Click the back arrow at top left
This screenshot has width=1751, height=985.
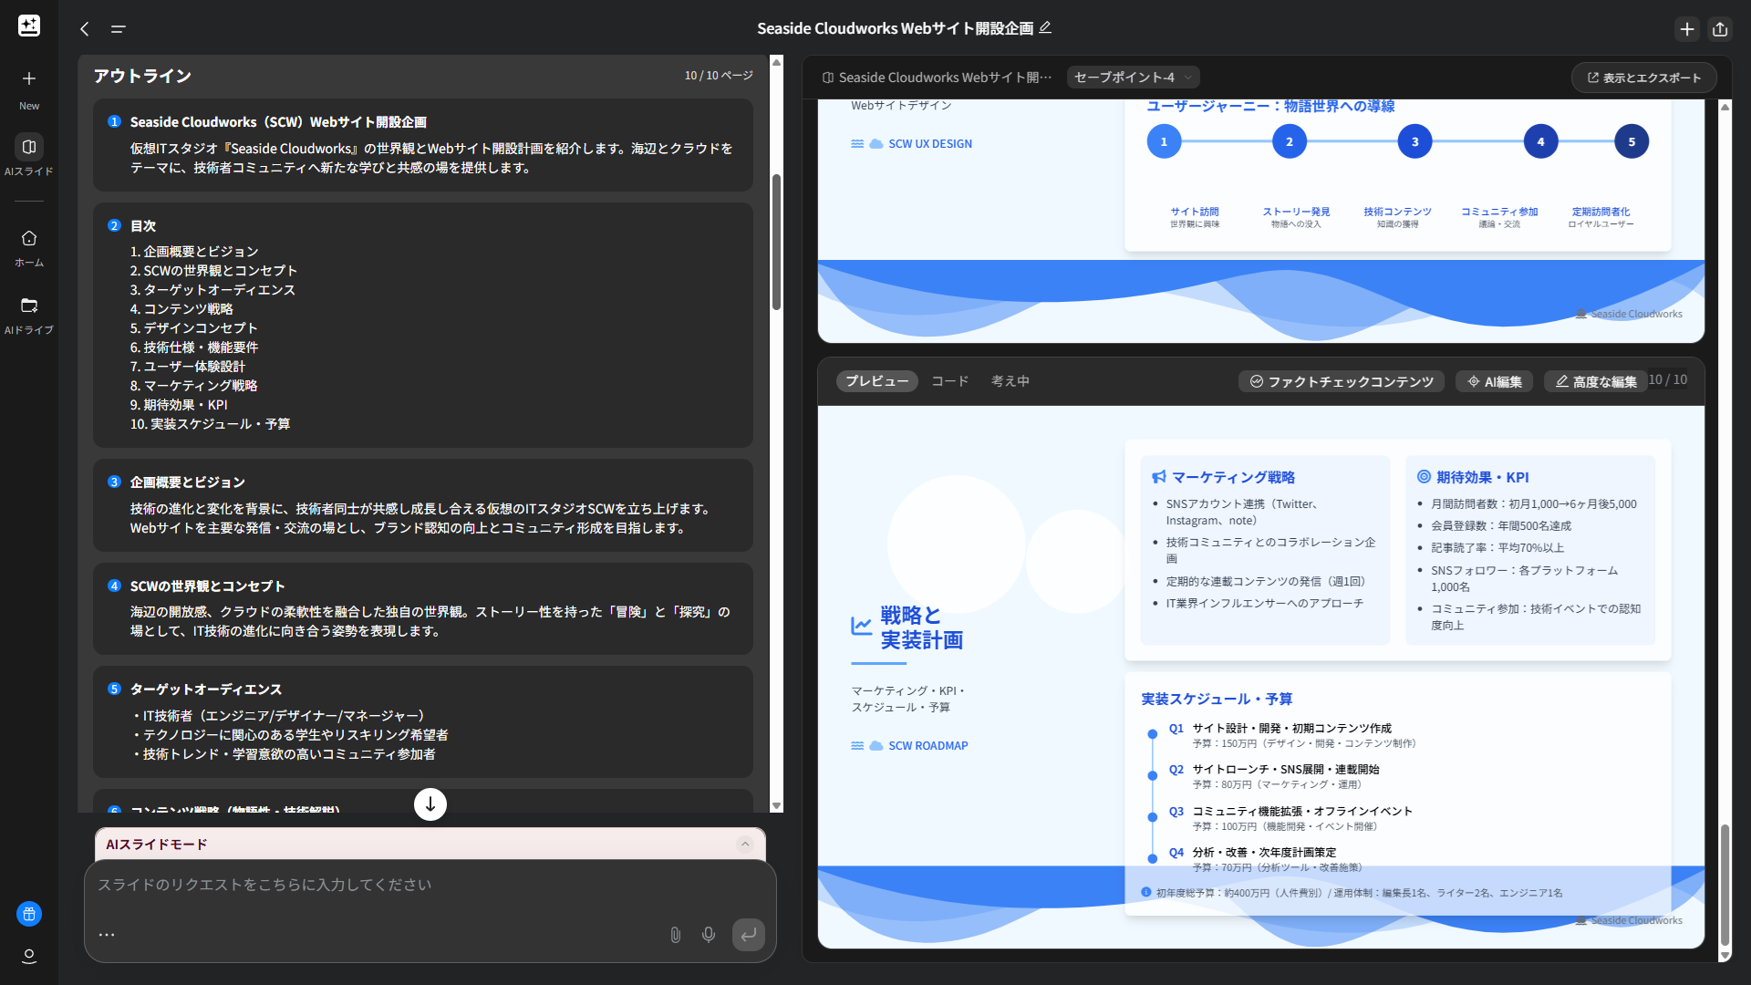(85, 29)
